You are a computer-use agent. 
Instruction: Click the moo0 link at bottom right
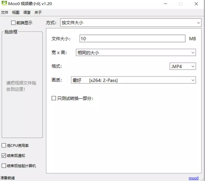click(x=194, y=178)
